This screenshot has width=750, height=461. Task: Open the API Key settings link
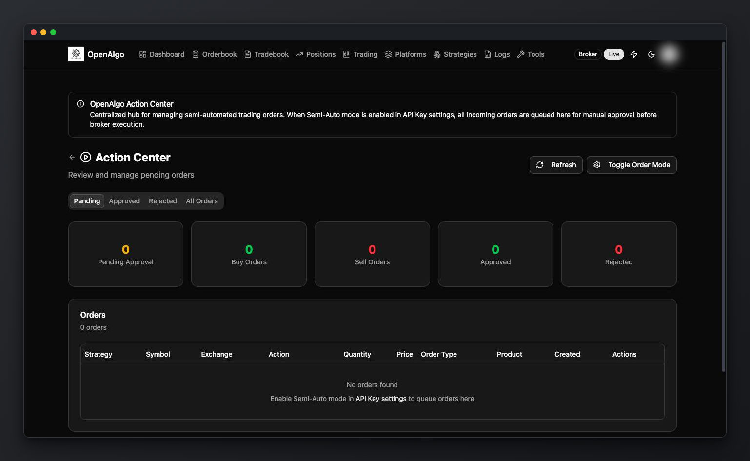pyautogui.click(x=381, y=399)
